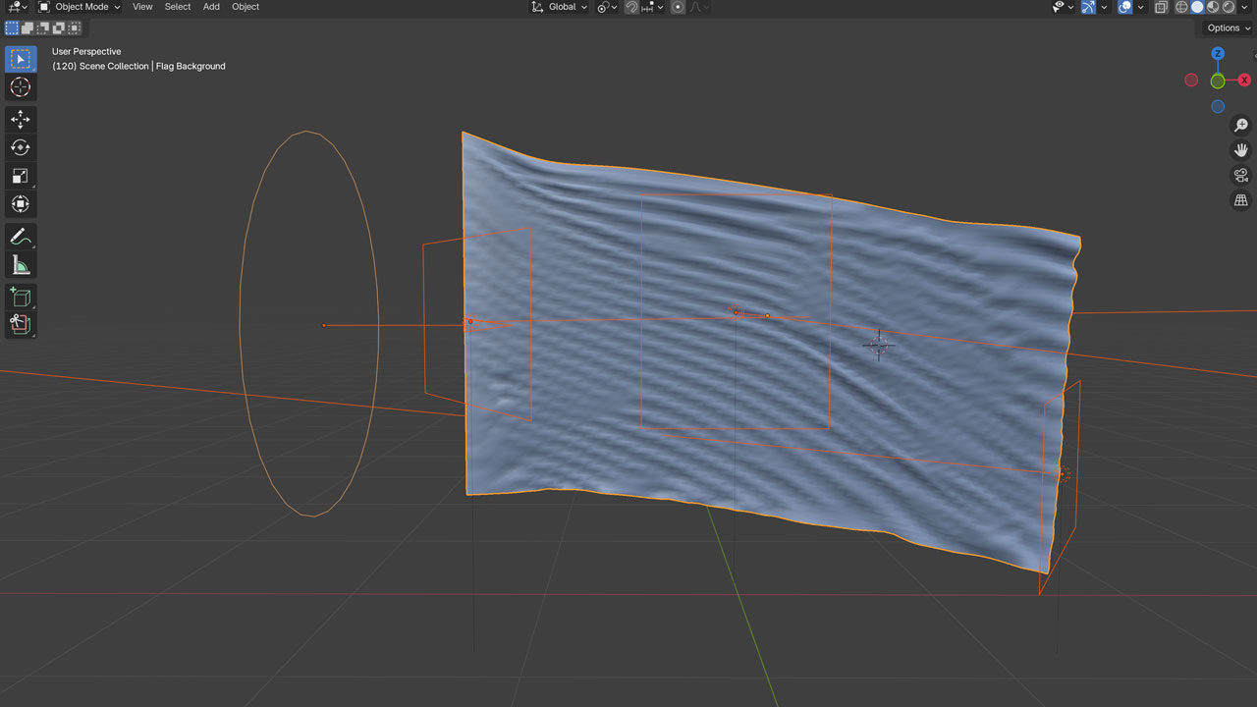Pick the Measure tool
The width and height of the screenshot is (1257, 707).
click(20, 264)
